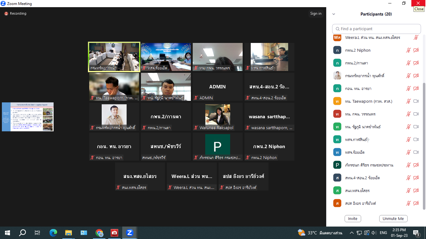Click the camera icon beside ทสจ.ร้อยเอ็ด participant
The image size is (426, 239).
click(x=416, y=152)
